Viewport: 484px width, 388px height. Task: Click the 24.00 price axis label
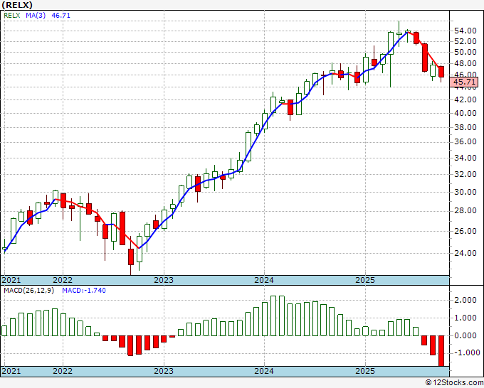click(465, 253)
